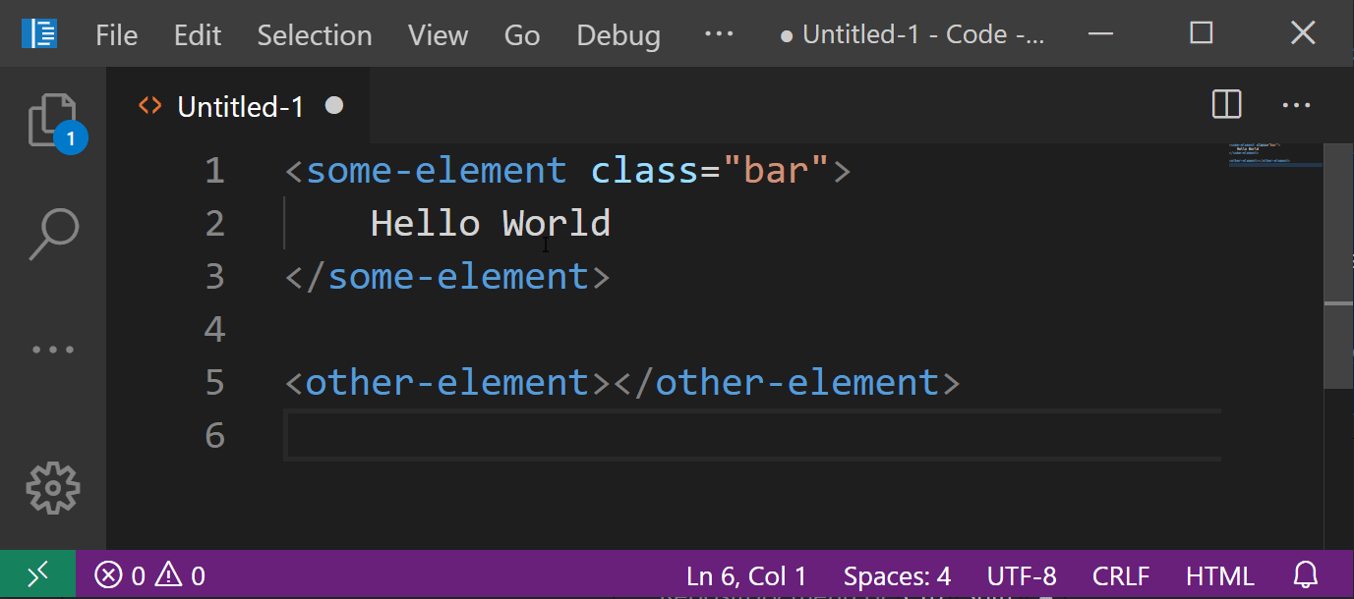Screen dimensions: 1354x599
Task: Open the Debug menu
Action: pos(618,35)
